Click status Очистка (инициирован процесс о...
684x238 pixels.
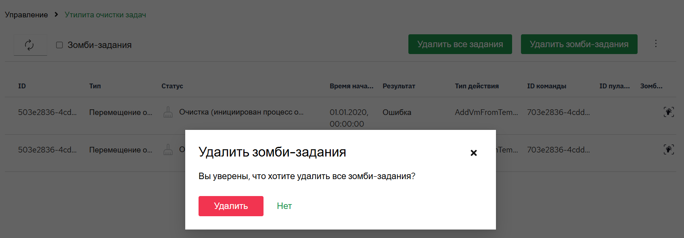tap(241, 112)
